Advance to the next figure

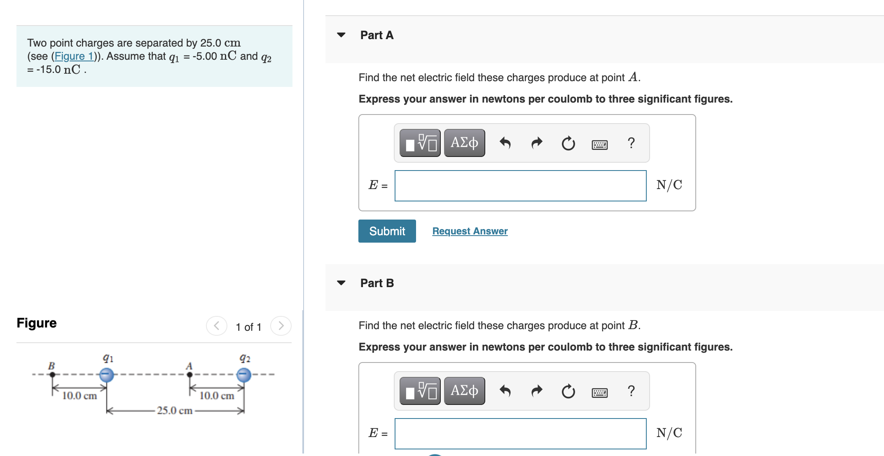click(281, 326)
